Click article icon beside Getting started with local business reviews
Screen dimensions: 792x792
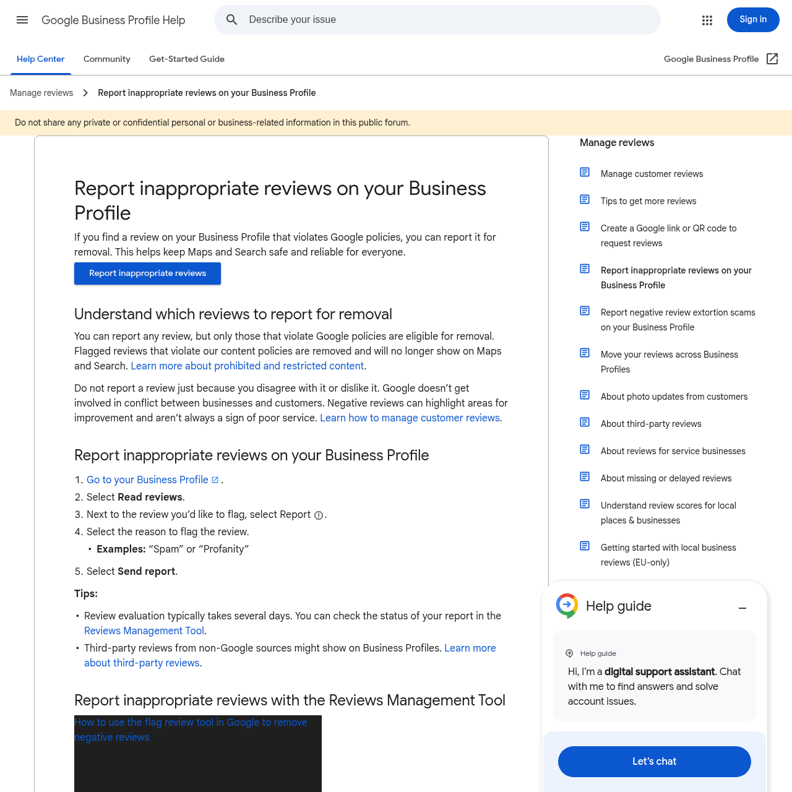[x=585, y=546]
